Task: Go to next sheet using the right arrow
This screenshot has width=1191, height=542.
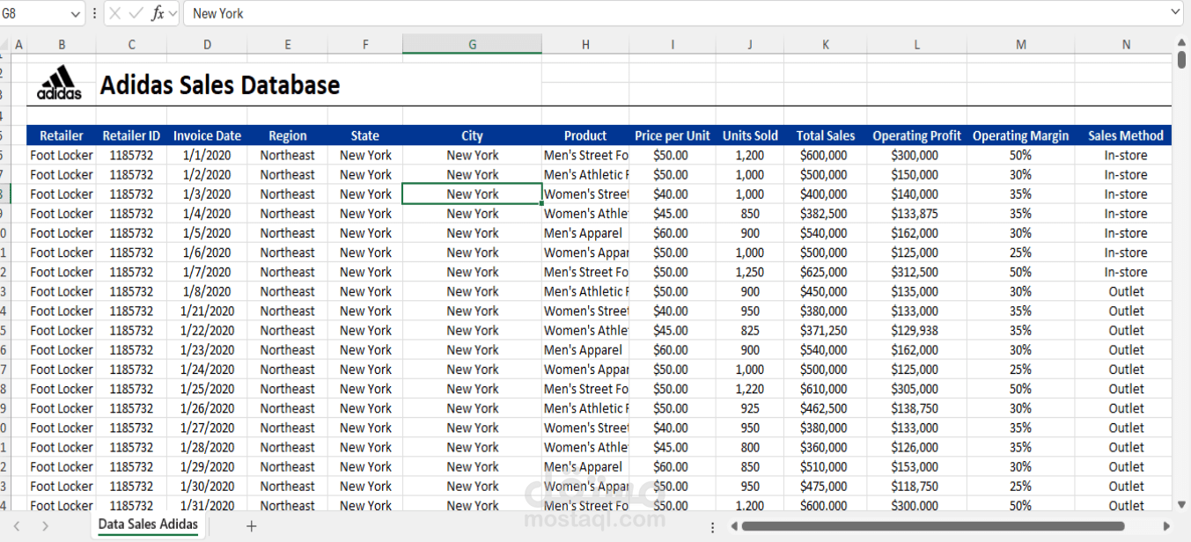Action: (x=45, y=526)
